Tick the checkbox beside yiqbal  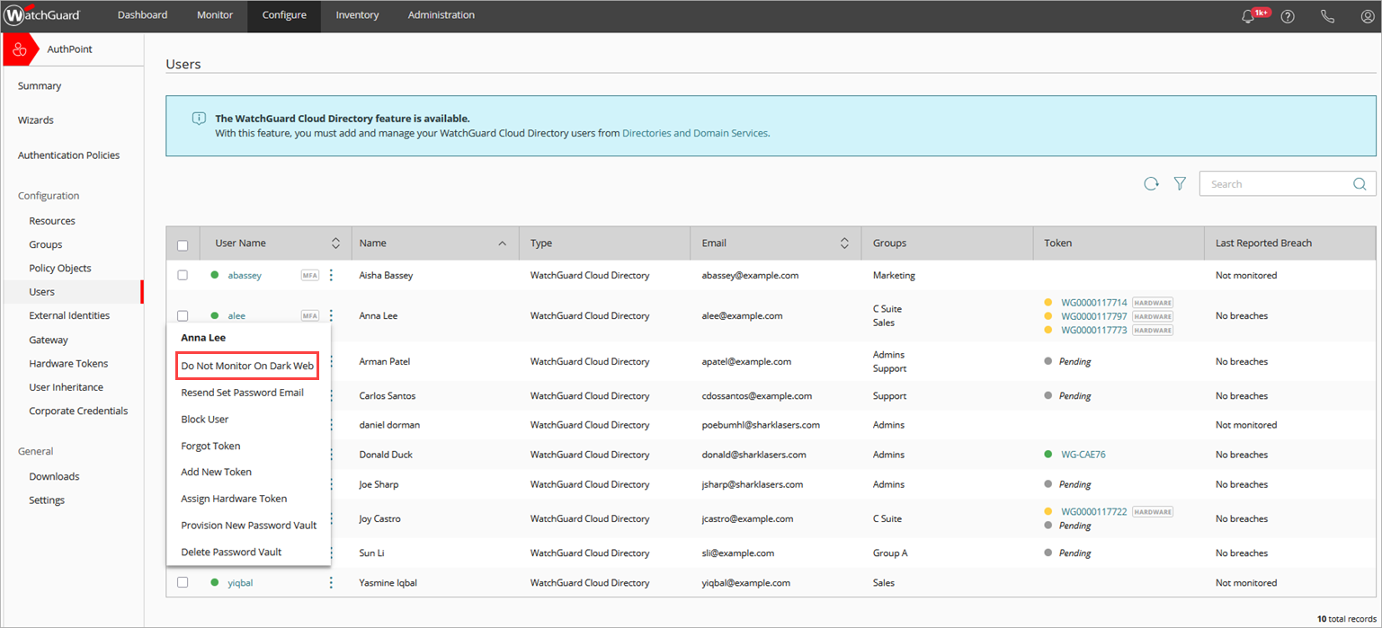[183, 582]
